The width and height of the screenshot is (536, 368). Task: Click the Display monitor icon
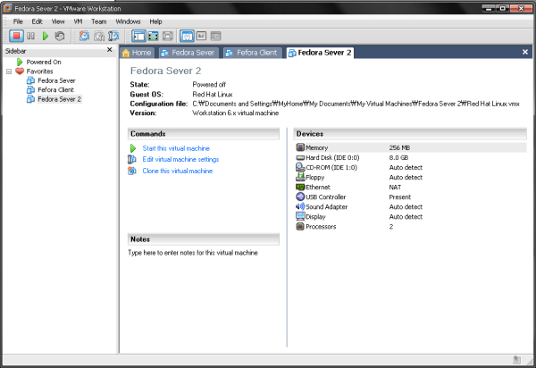300,216
